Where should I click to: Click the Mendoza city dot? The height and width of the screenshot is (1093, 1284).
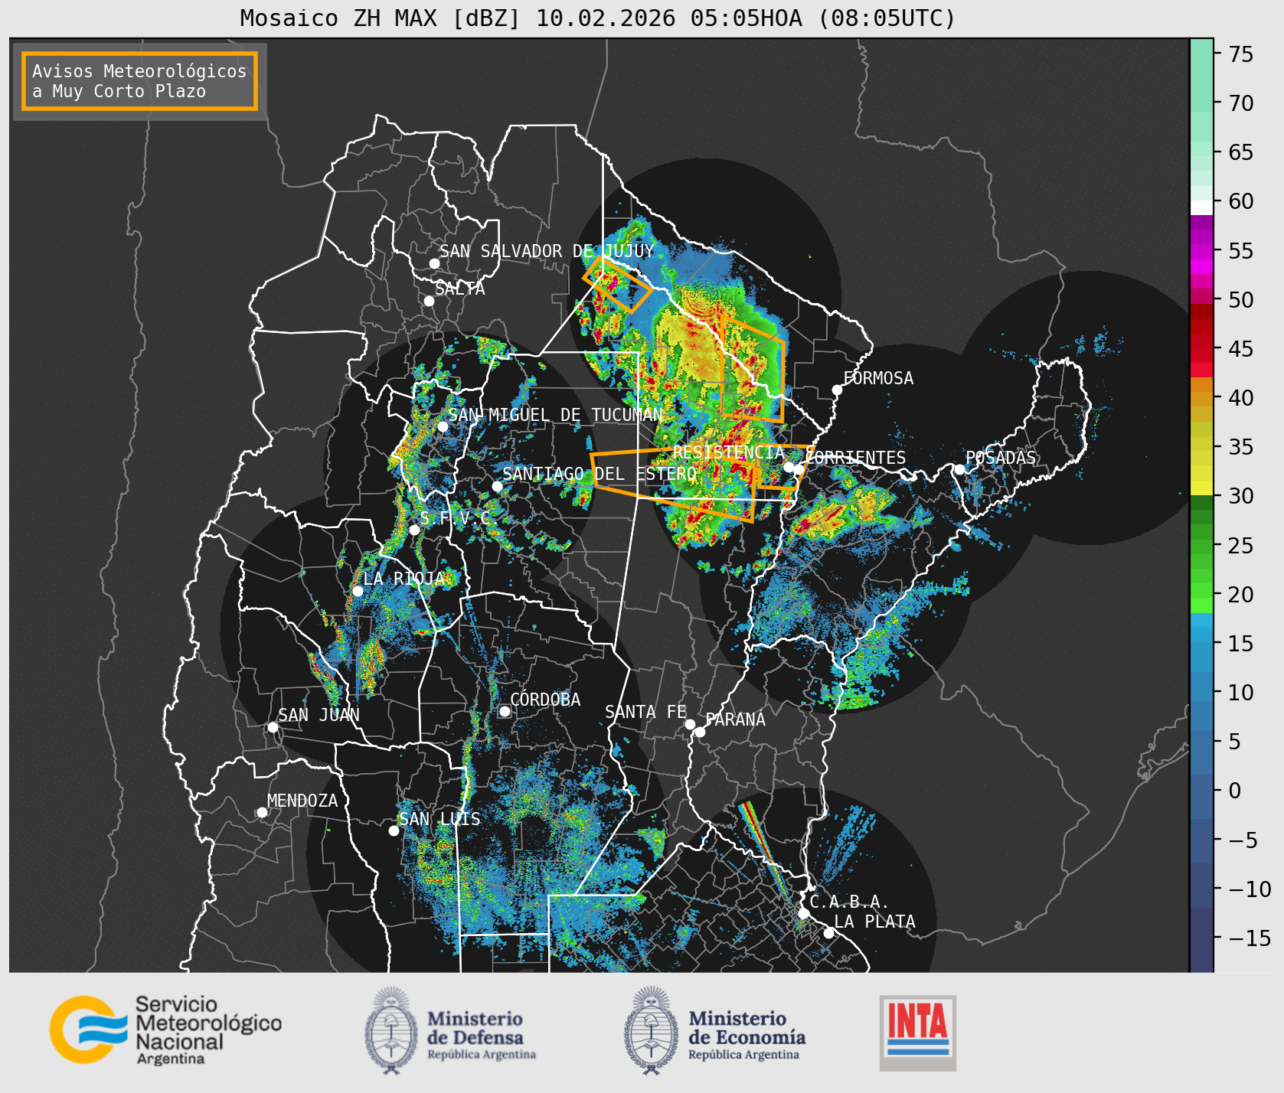262,812
